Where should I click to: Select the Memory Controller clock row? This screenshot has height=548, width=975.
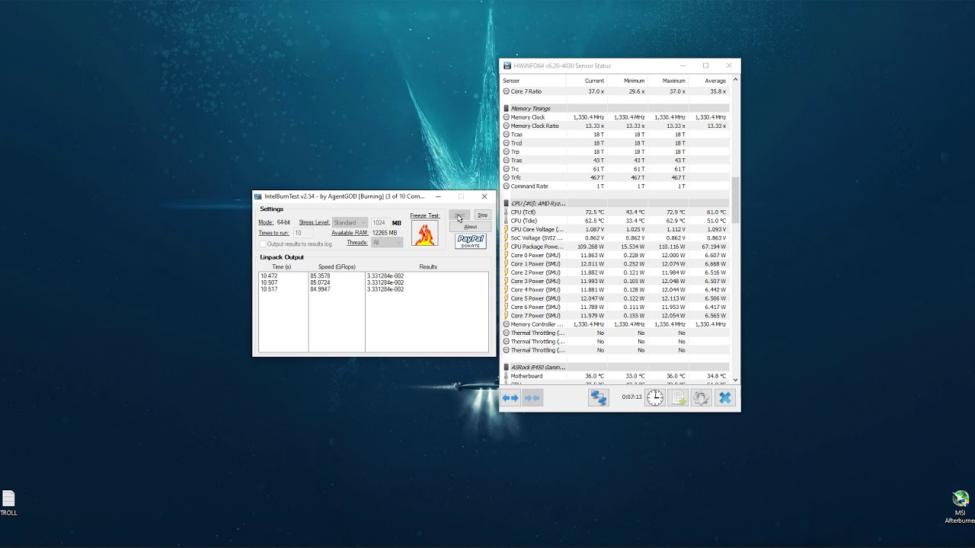(615, 324)
